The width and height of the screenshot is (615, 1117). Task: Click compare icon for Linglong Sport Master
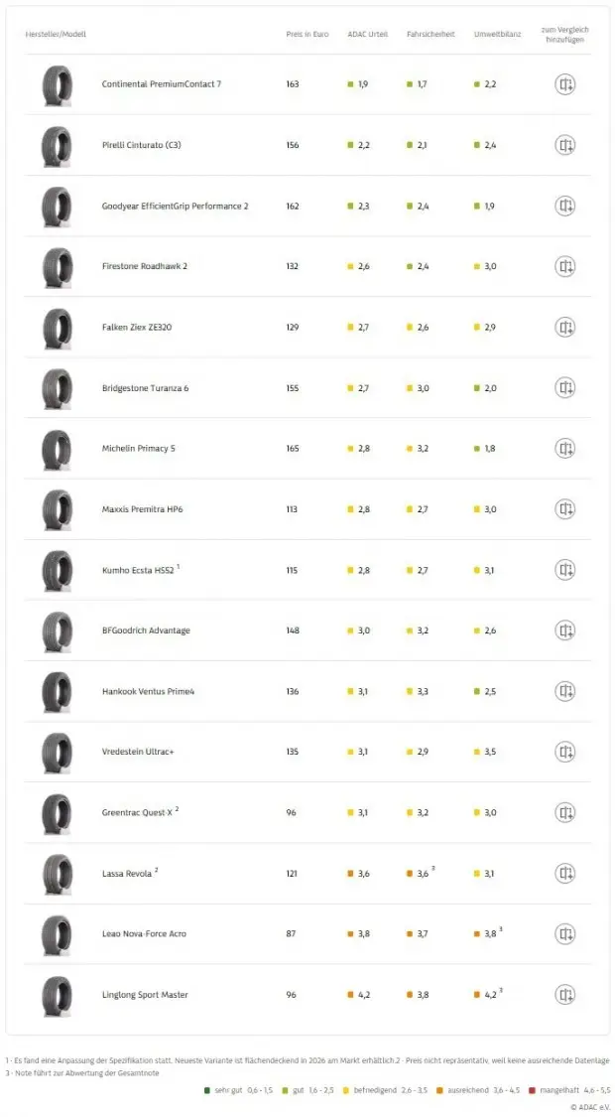tap(564, 995)
